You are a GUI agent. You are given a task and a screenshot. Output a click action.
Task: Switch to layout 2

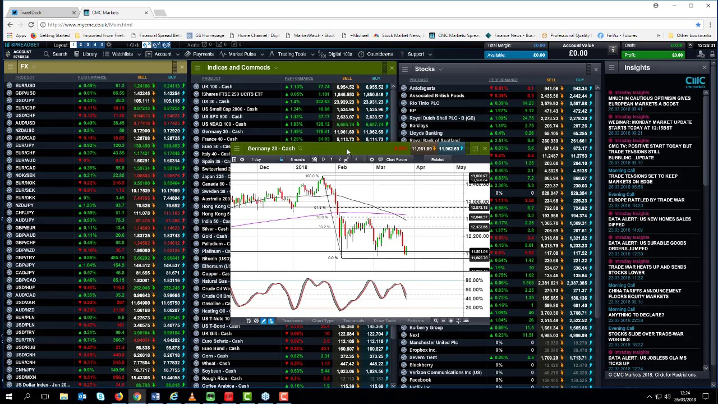point(80,45)
